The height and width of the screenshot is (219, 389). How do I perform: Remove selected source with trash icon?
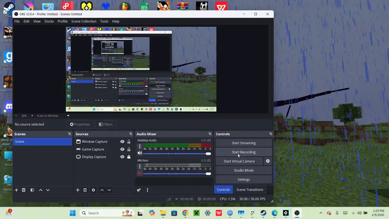click(85, 190)
